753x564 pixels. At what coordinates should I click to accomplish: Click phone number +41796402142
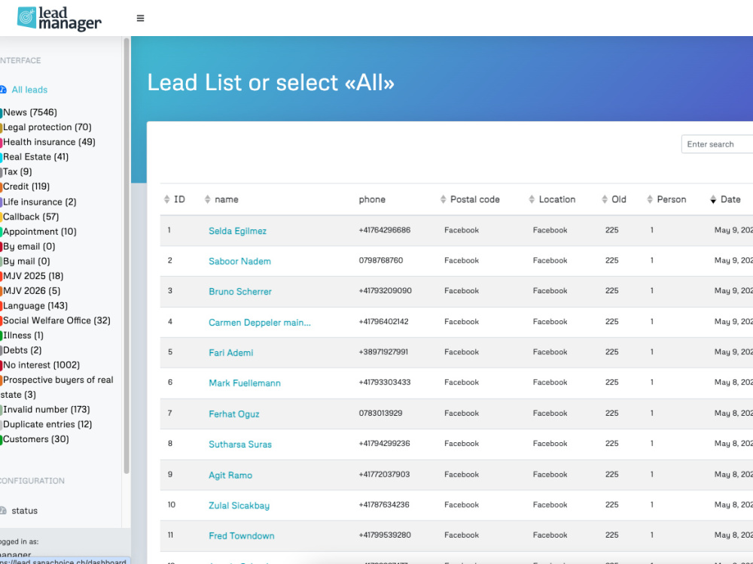tap(383, 321)
